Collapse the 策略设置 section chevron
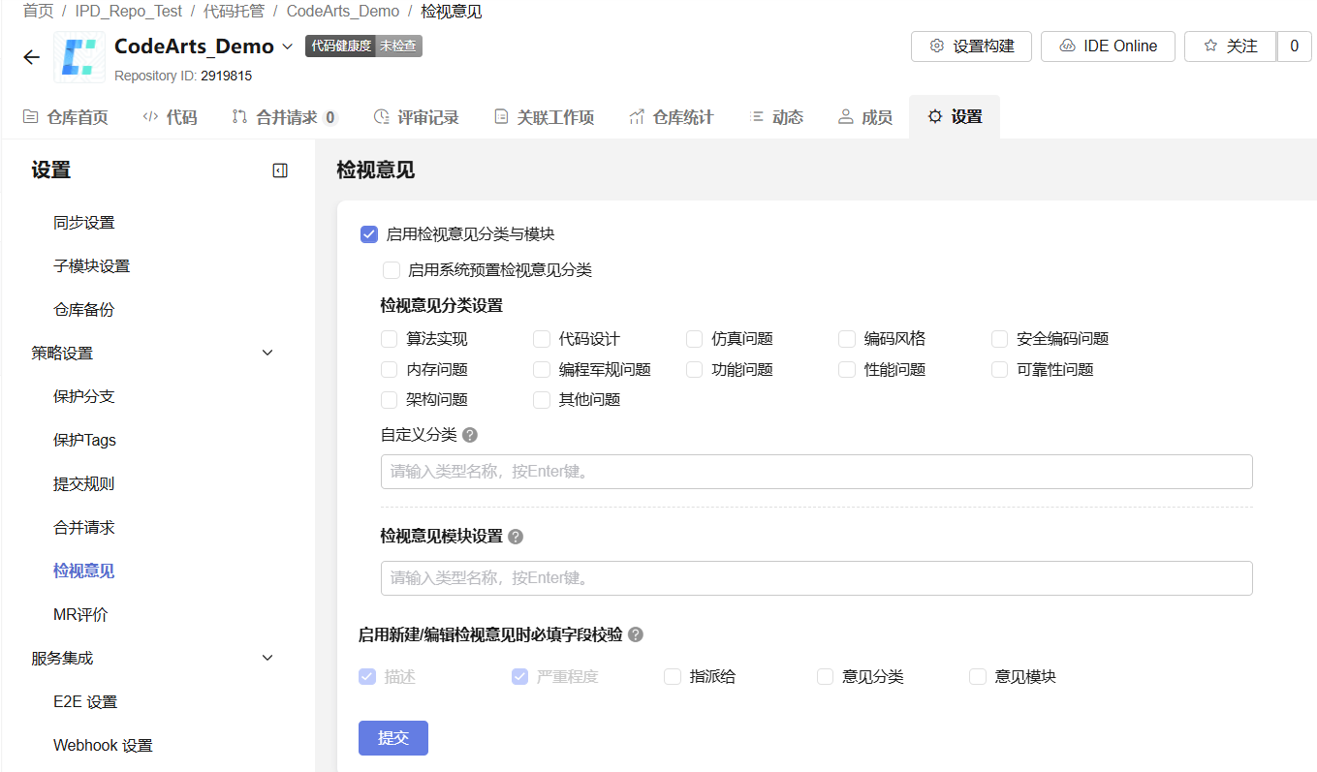 pos(268,353)
